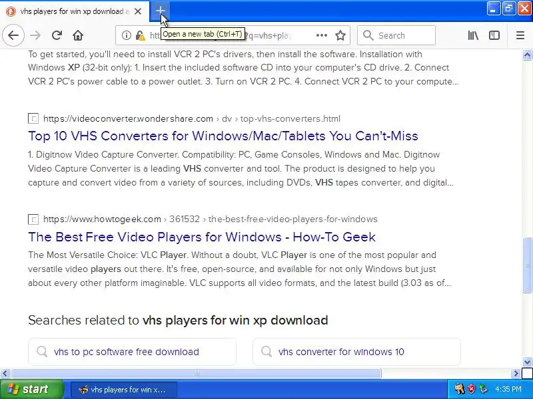Screen dimensions: 533x399
Task: Open Top 10 VHS Converters result
Action: [x=223, y=136]
